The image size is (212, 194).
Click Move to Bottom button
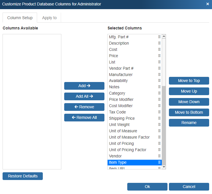click(189, 112)
